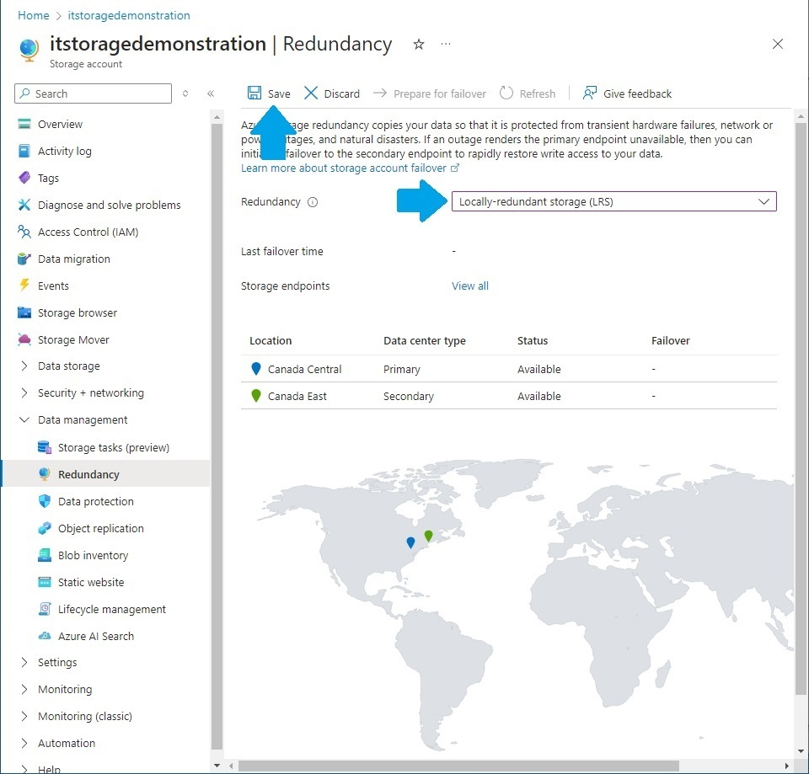The image size is (809, 774).
Task: Click the Save disk icon
Action: click(254, 93)
